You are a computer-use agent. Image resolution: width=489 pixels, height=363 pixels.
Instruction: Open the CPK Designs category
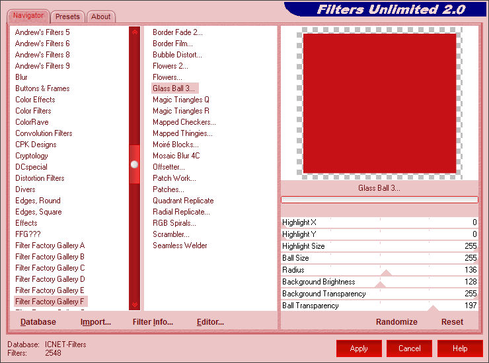(36, 145)
